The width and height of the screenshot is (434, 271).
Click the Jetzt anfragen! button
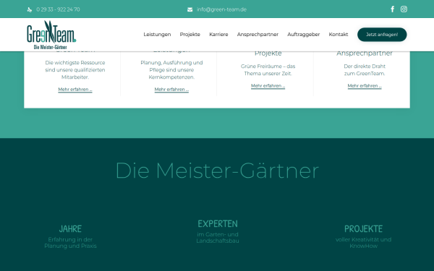coord(382,35)
